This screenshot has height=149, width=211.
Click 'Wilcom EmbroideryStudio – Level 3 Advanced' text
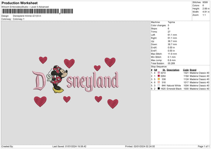coord(25,7)
